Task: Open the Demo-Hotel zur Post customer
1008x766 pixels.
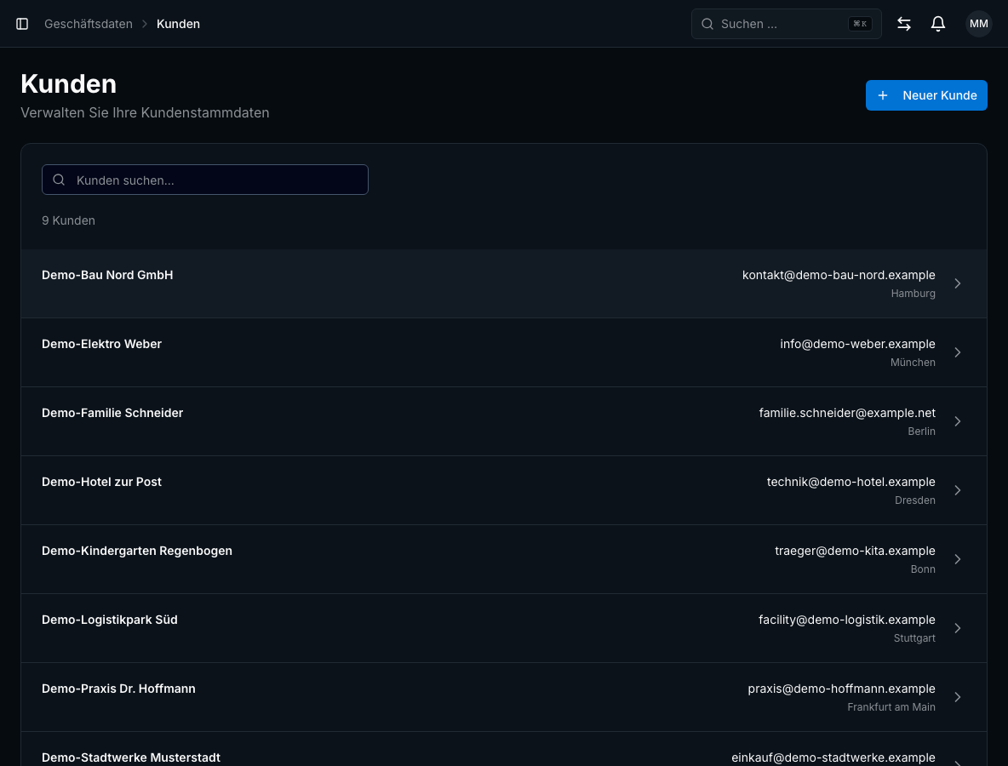Action: coord(503,490)
